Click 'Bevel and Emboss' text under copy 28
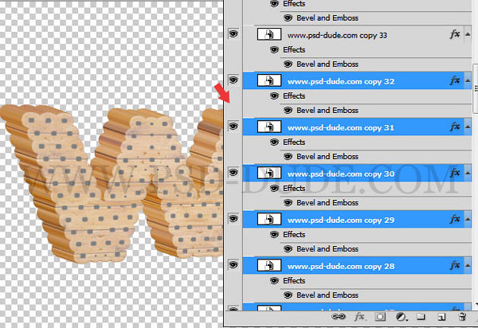The image size is (478, 328). (x=327, y=295)
